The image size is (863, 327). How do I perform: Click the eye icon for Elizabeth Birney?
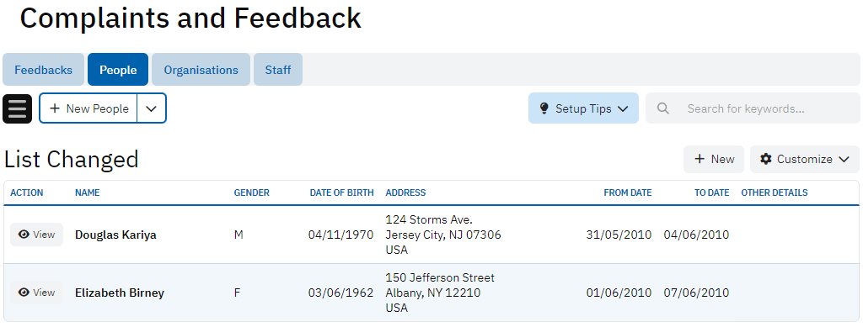pyautogui.click(x=24, y=293)
